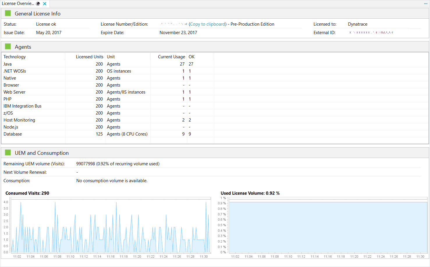
Task: Click the Dynatrace licensed-to value
Action: (358, 24)
